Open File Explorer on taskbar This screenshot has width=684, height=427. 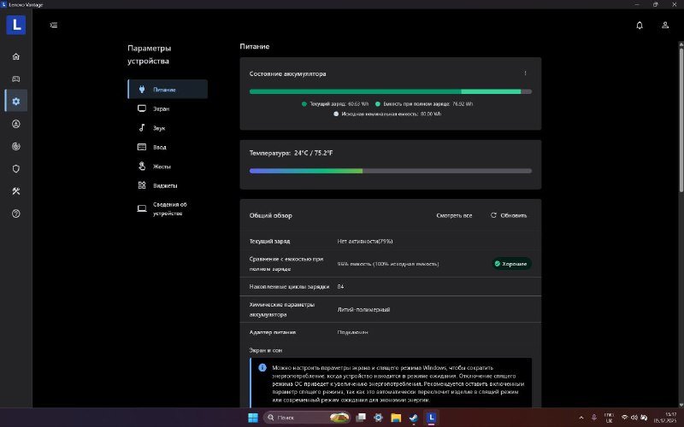tap(396, 418)
